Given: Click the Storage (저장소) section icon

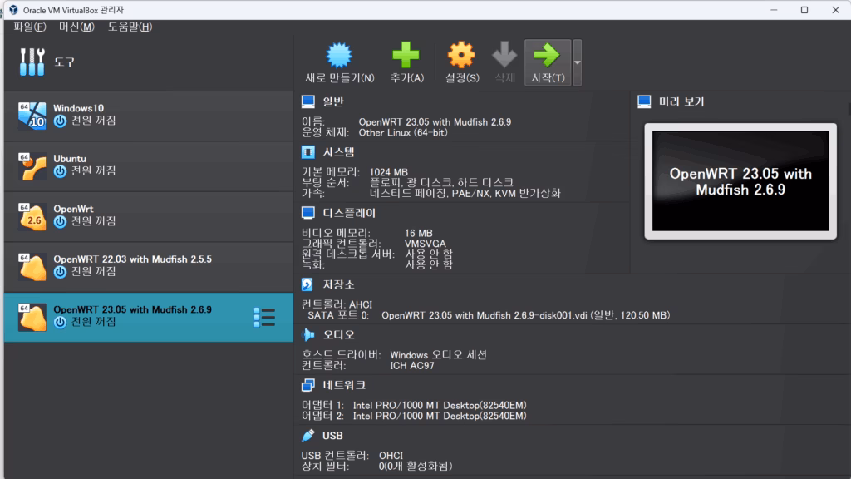Looking at the screenshot, I should coord(307,284).
